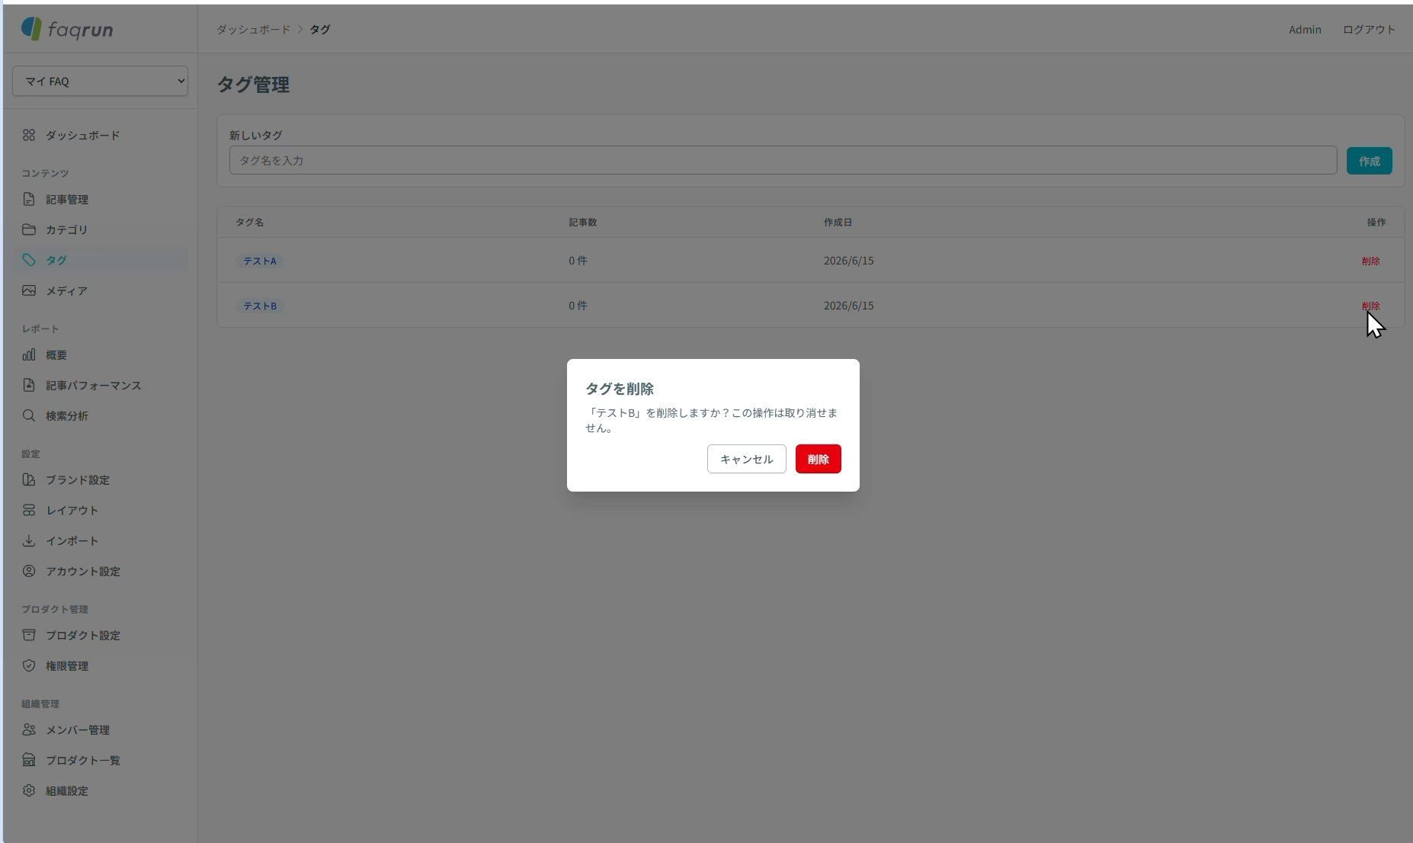Click the faqrun logo
Screen dimensions: 1413x843
coord(67,29)
